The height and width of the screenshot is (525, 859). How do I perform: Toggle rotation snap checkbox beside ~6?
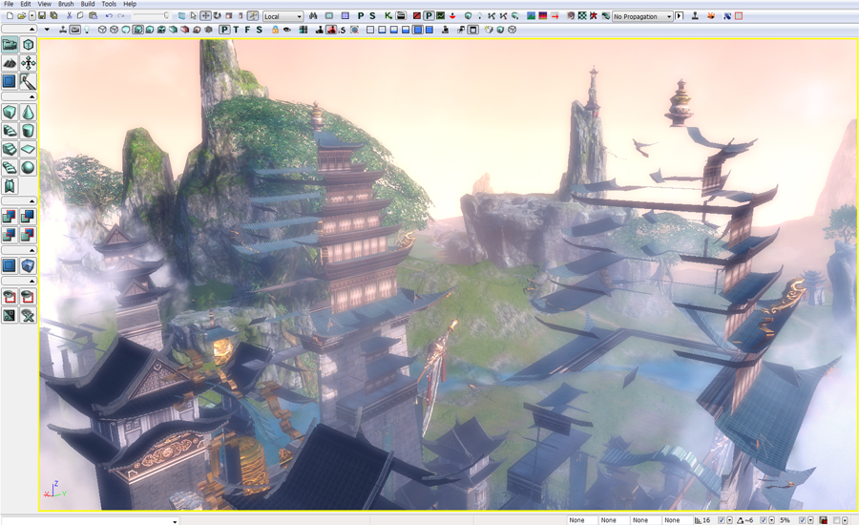click(764, 520)
